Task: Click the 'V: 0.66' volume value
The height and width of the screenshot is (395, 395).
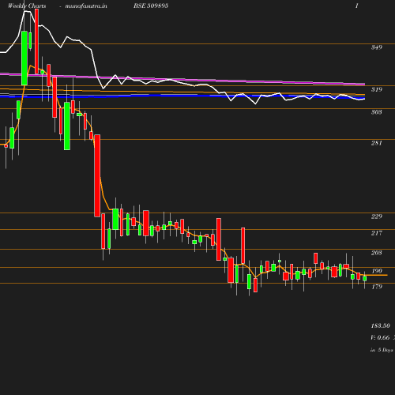Action: (x=380, y=337)
